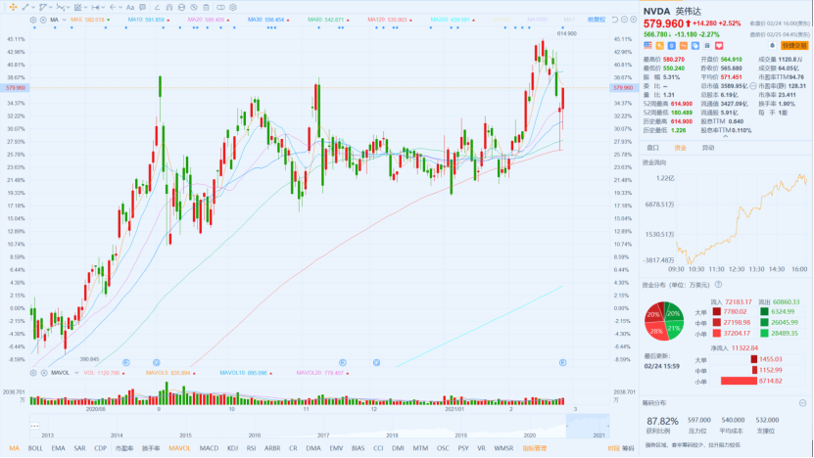814x458 pixels.
Task: Click the Aa text annotation tool
Action: 130,7
